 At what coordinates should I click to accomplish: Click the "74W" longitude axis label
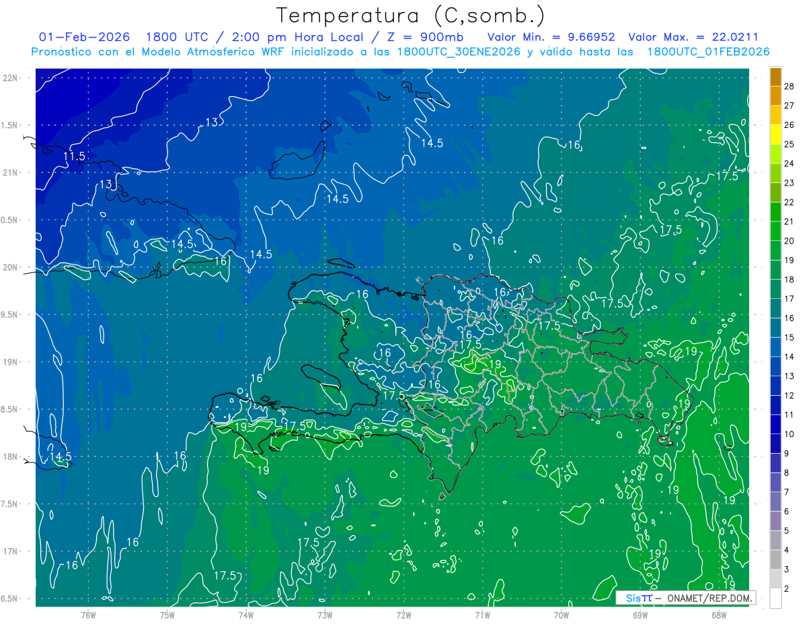point(246,615)
